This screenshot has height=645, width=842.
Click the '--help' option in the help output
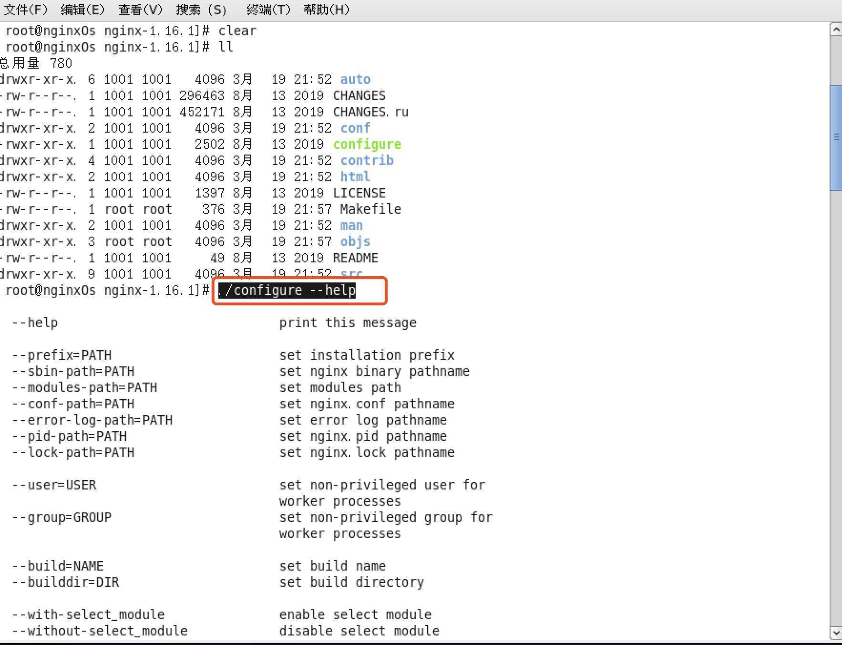point(35,323)
